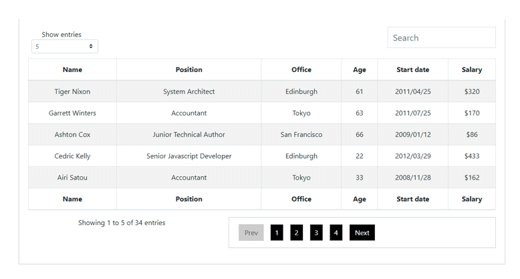Go to page 3

316,232
